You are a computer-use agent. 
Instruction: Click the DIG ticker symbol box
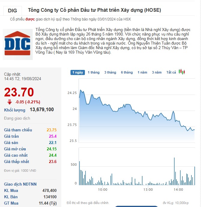point(13,11)
